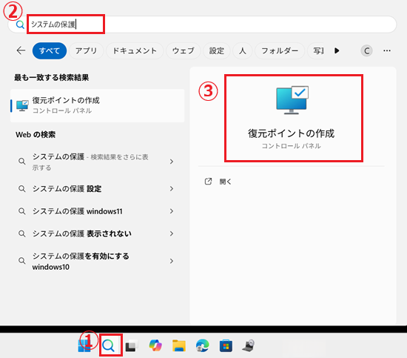Open the three-dots more options menu
The height and width of the screenshot is (358, 407).
click(x=387, y=50)
